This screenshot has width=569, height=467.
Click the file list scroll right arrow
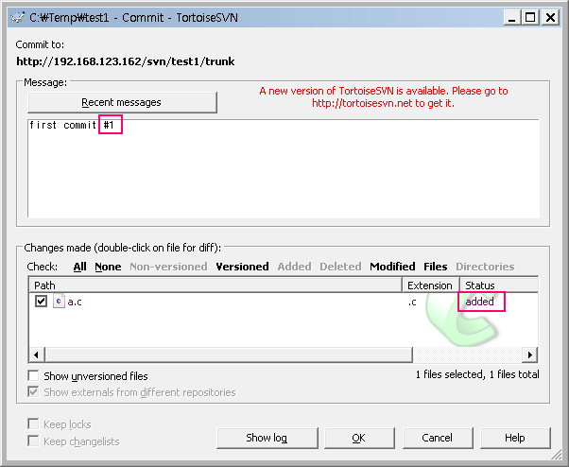pyautogui.click(x=530, y=355)
